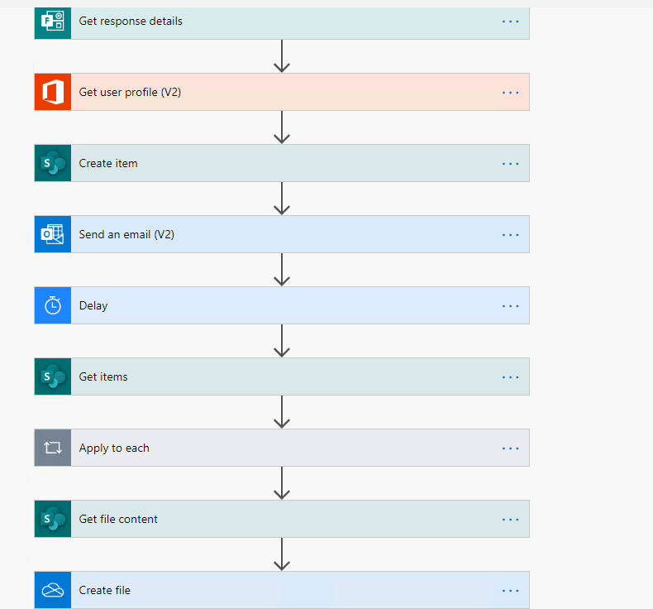This screenshot has width=653, height=609.
Task: Expand the Get file content action title
Action: click(118, 519)
